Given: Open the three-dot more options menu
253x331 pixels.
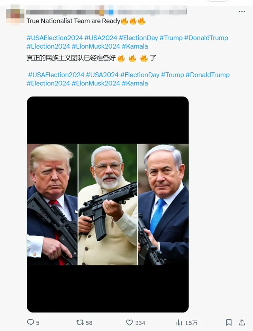Looking at the screenshot, I should pos(242,11).
